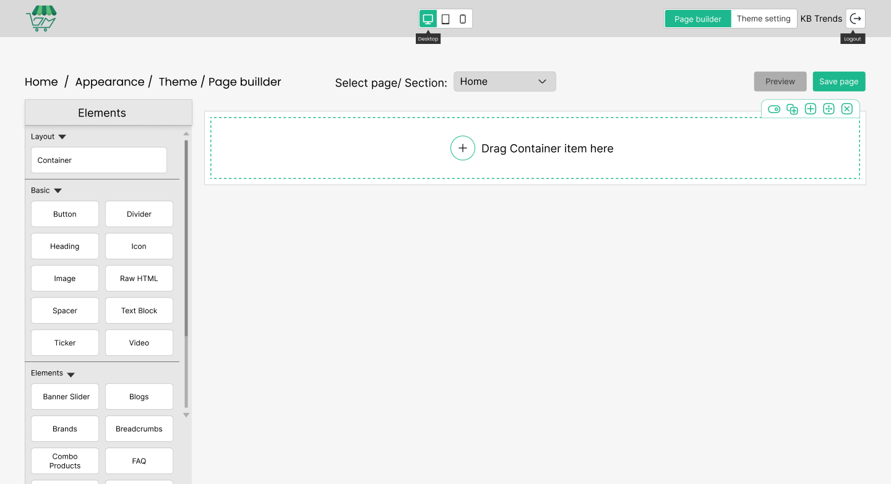891x484 pixels.
Task: Click the Preview button
Action: click(780, 82)
